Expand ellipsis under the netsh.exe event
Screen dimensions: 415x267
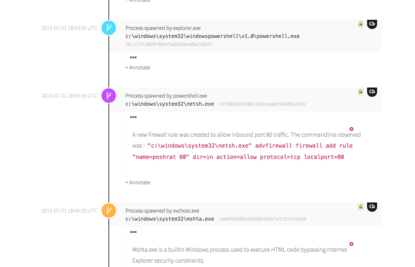pos(133,117)
